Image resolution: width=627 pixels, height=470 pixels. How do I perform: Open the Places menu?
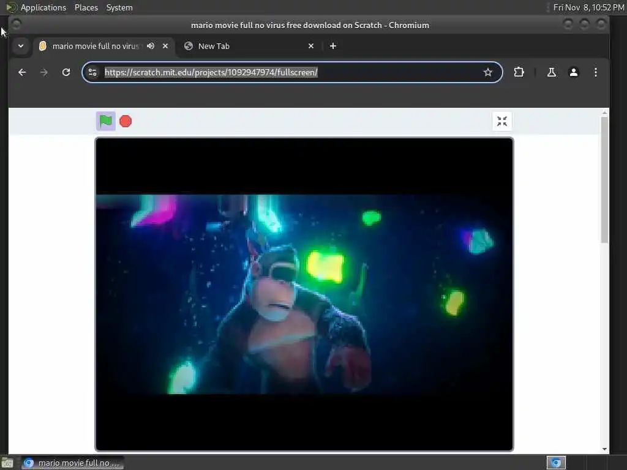(x=86, y=7)
